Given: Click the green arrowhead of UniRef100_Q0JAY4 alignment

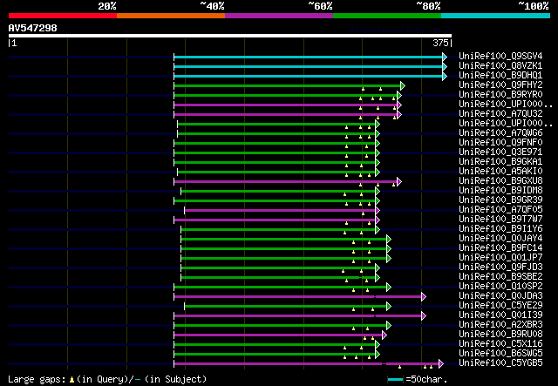Looking at the screenshot, I should pyautogui.click(x=389, y=239).
